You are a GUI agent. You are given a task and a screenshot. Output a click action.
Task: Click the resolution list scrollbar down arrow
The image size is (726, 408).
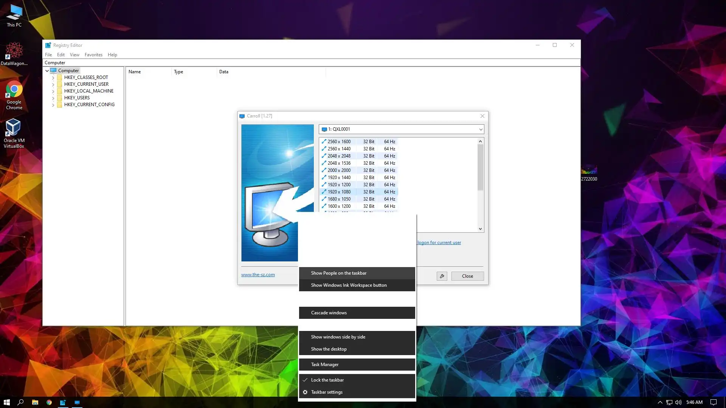point(480,229)
